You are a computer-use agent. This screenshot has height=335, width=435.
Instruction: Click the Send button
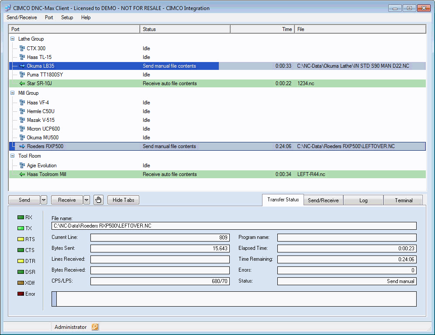(x=24, y=200)
